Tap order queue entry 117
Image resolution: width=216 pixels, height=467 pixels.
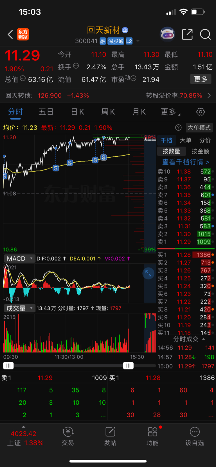[x=22, y=390]
